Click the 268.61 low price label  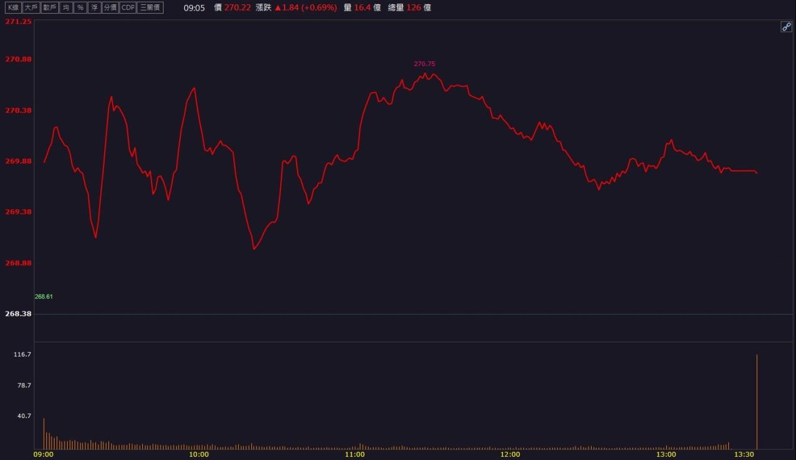point(44,296)
